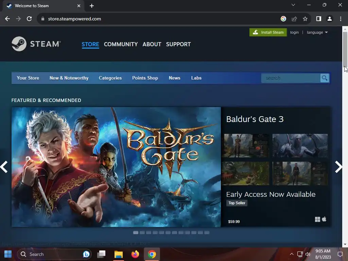
Task: Click the Windows taskbar Search box
Action: point(54,254)
